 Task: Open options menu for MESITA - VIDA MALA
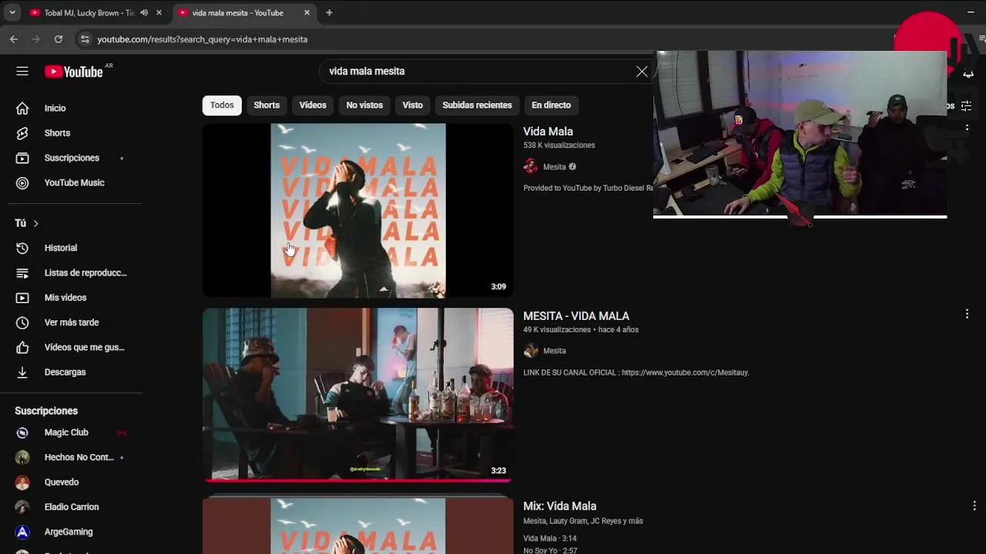coord(967,314)
